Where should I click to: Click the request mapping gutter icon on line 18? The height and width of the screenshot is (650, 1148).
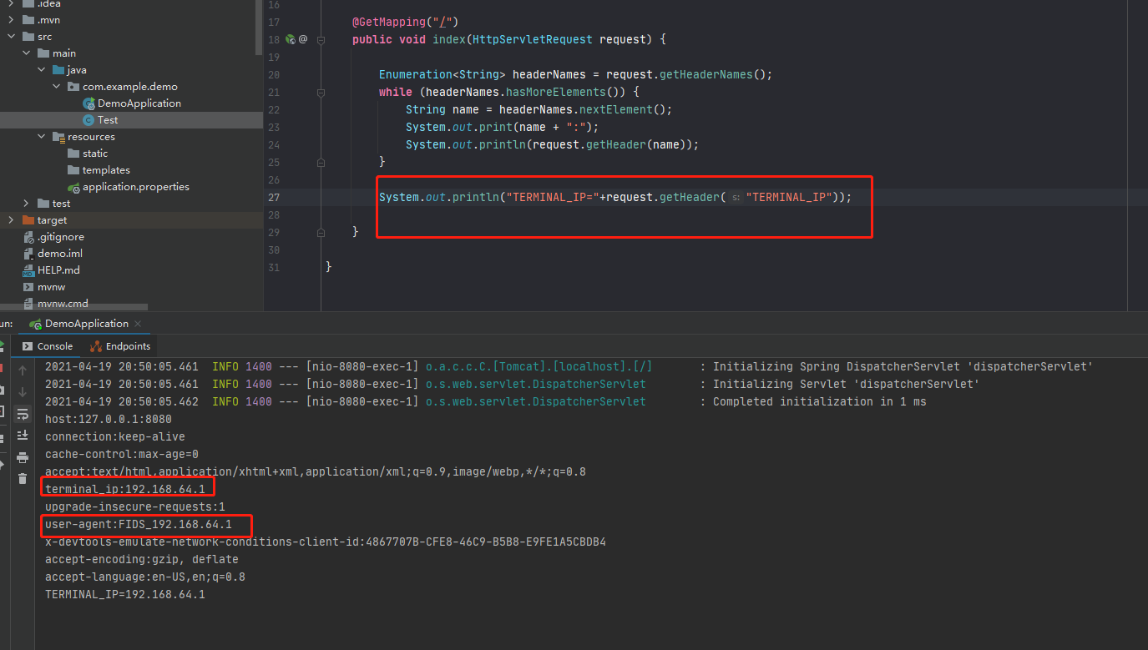click(291, 39)
